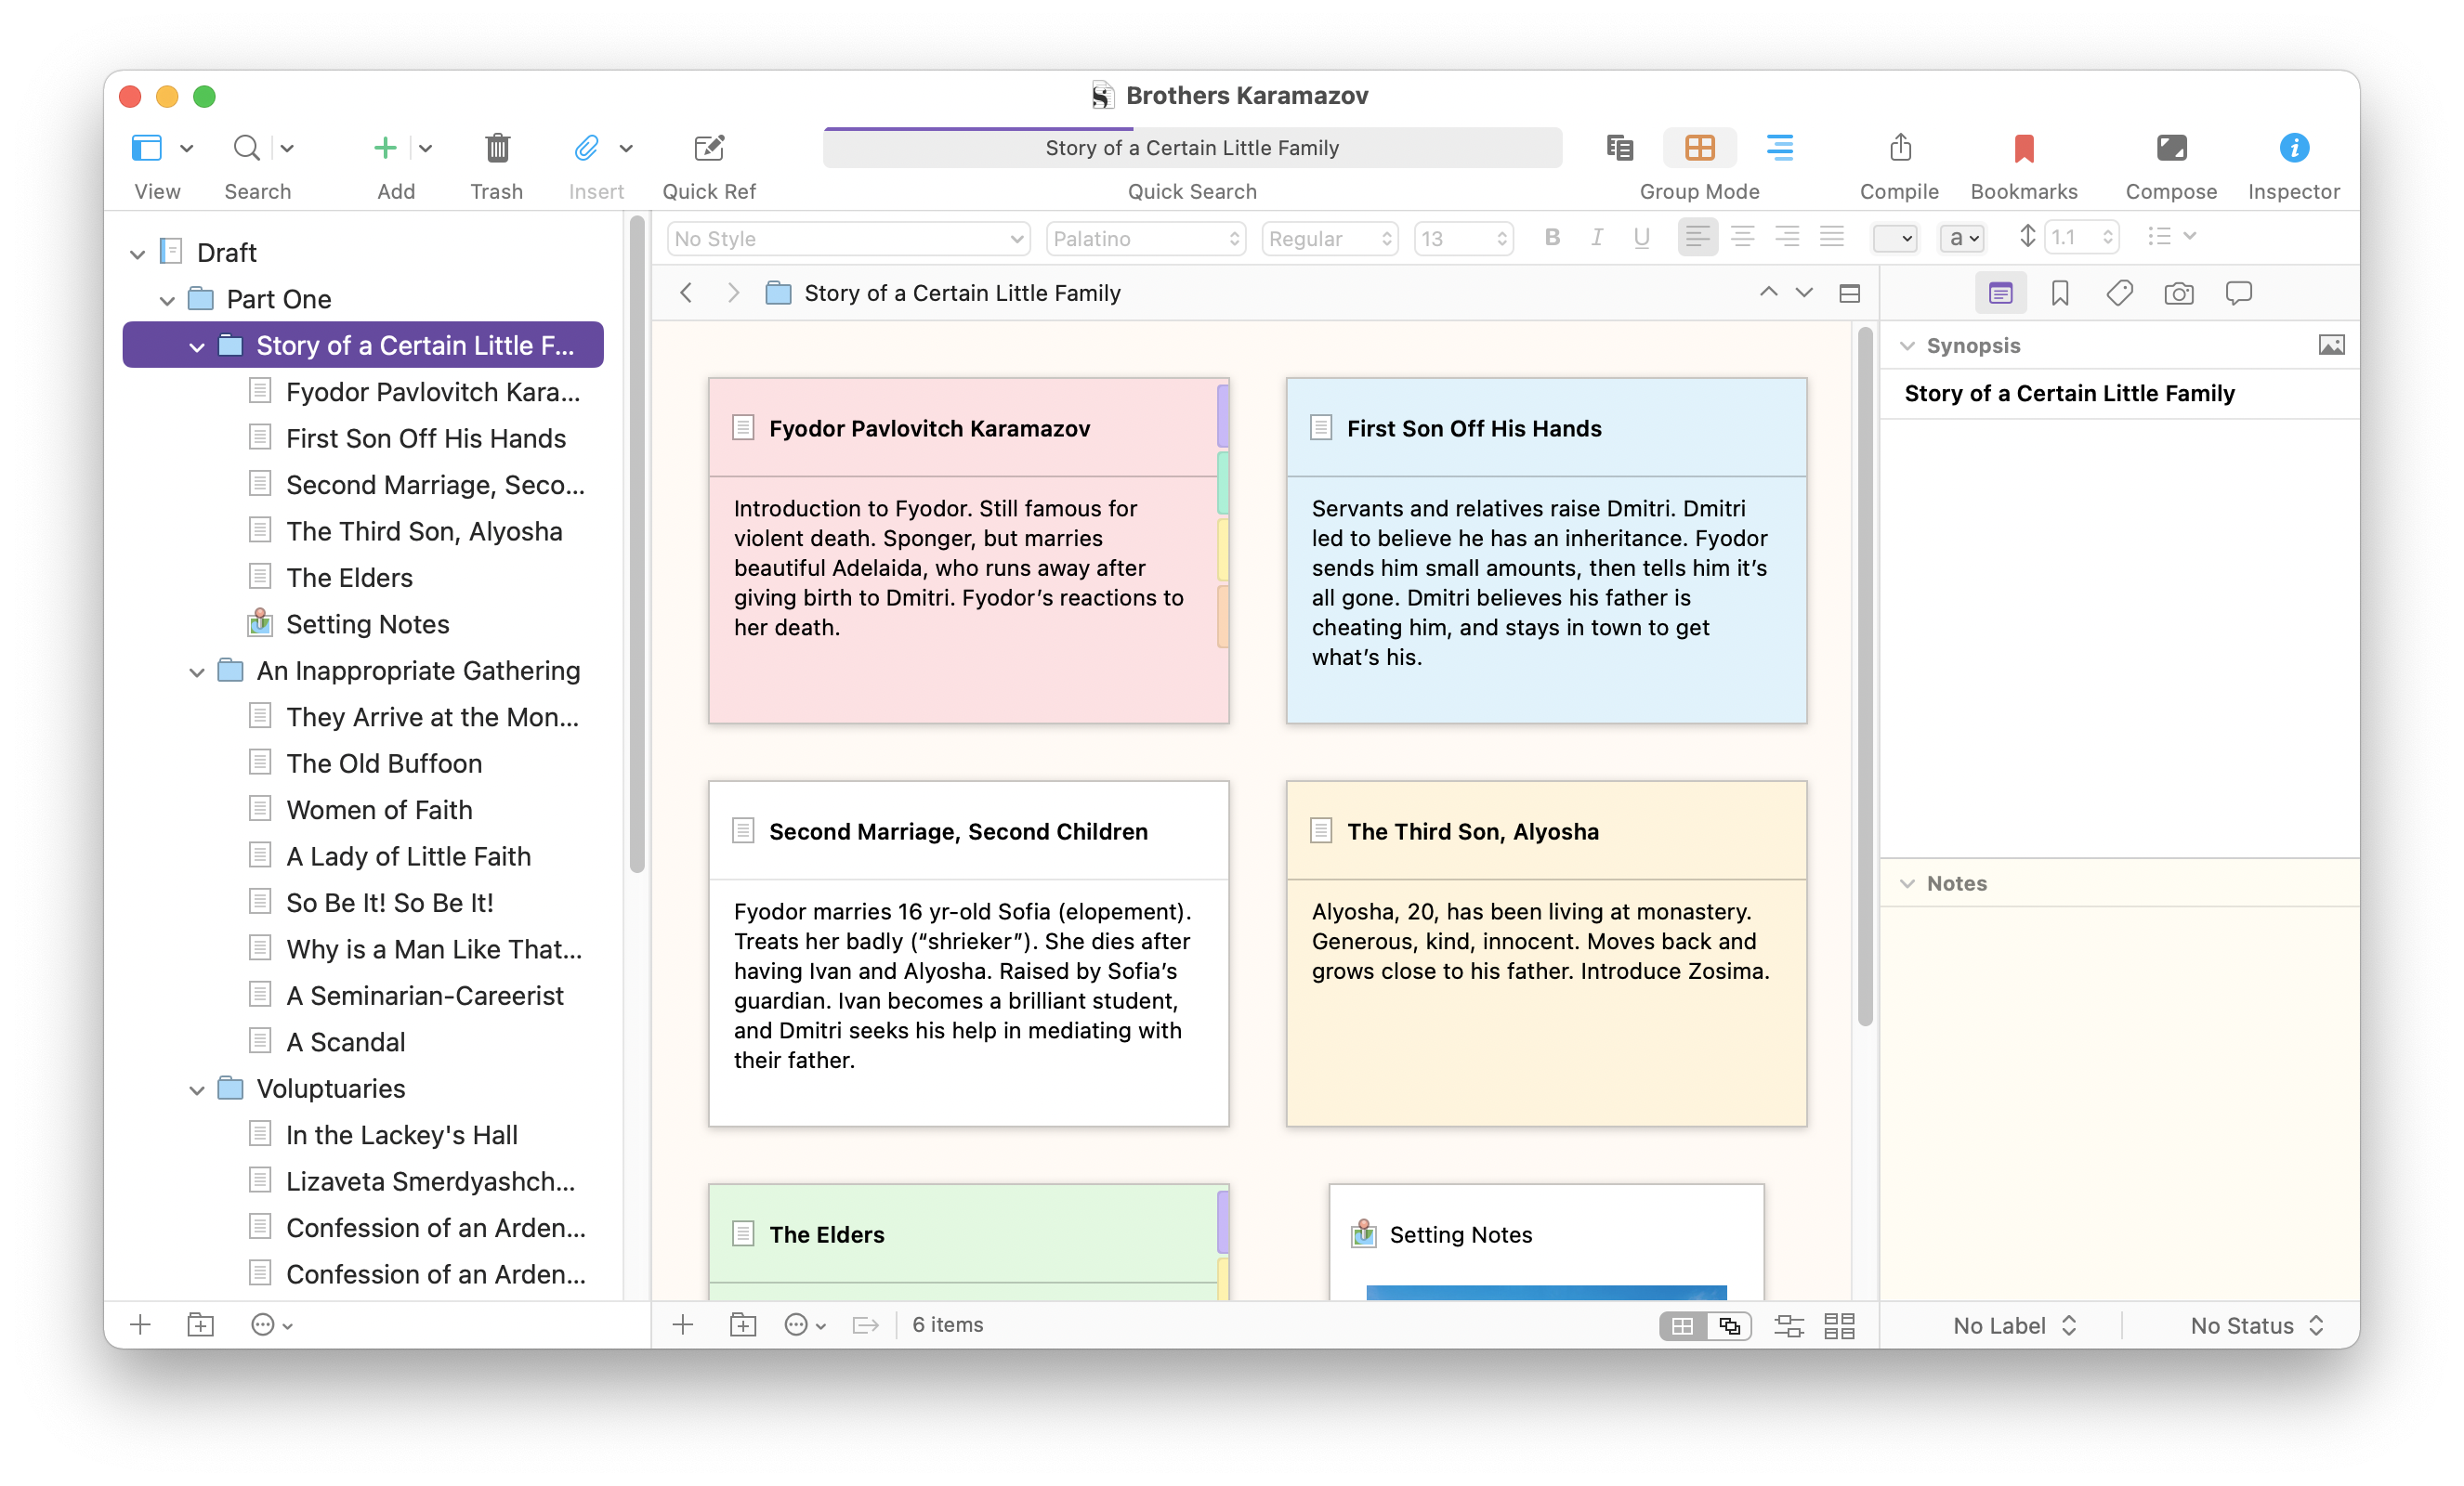Viewport: 2464px width, 1486px height.
Task: Collapse the An Inappropriate Gathering folder
Action: [196, 671]
